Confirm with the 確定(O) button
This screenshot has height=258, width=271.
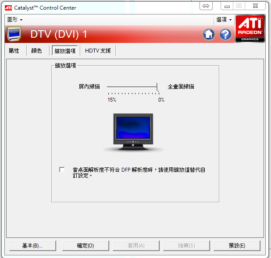[x=86, y=246]
